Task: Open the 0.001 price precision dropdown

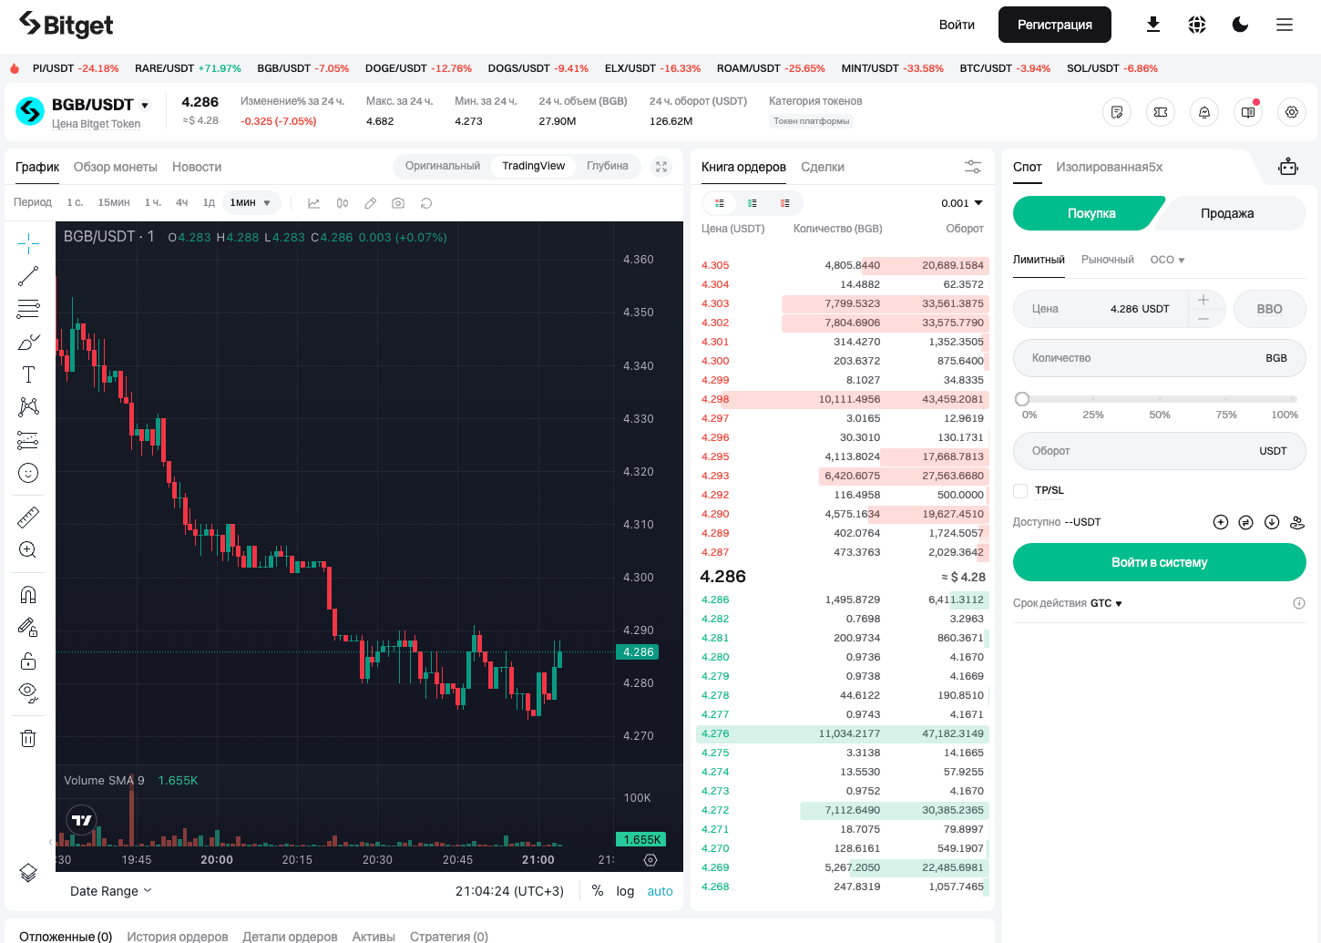Action: point(962,203)
